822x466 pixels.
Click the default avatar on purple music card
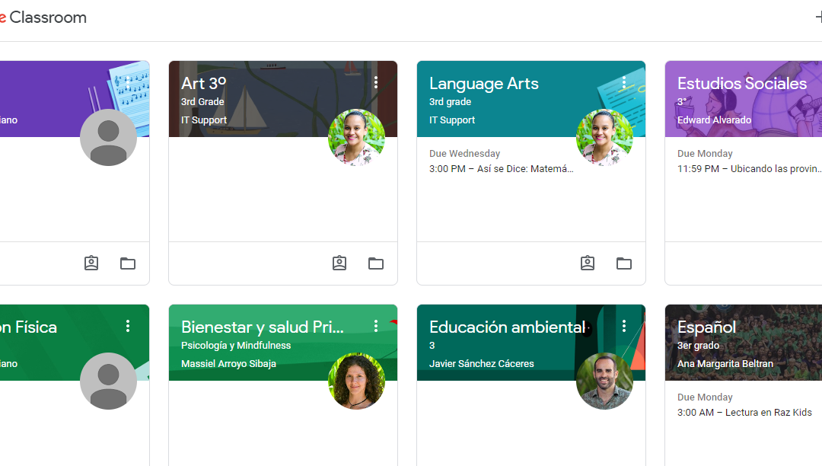[109, 137]
